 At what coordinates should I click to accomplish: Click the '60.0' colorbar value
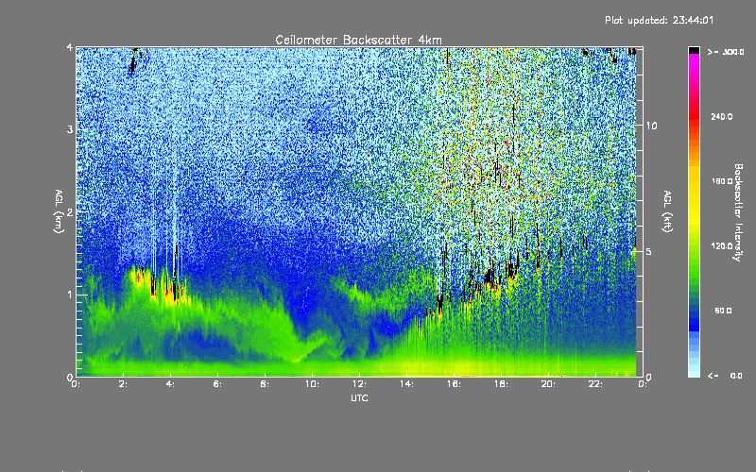pos(723,311)
